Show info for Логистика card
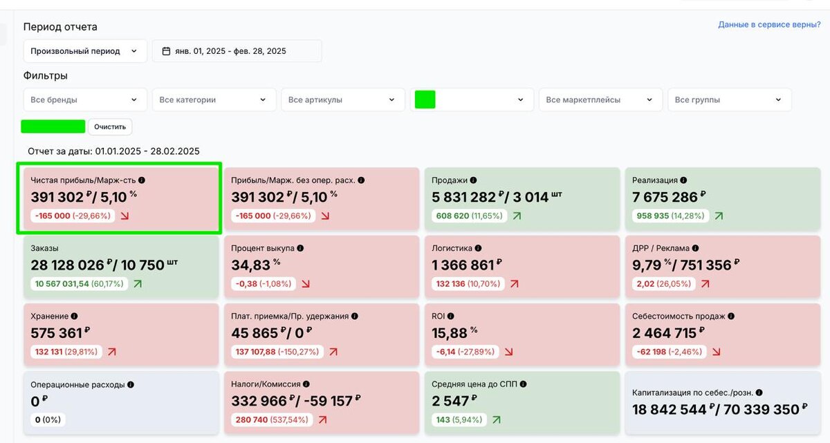Image resolution: width=830 pixels, height=443 pixels. (x=478, y=248)
